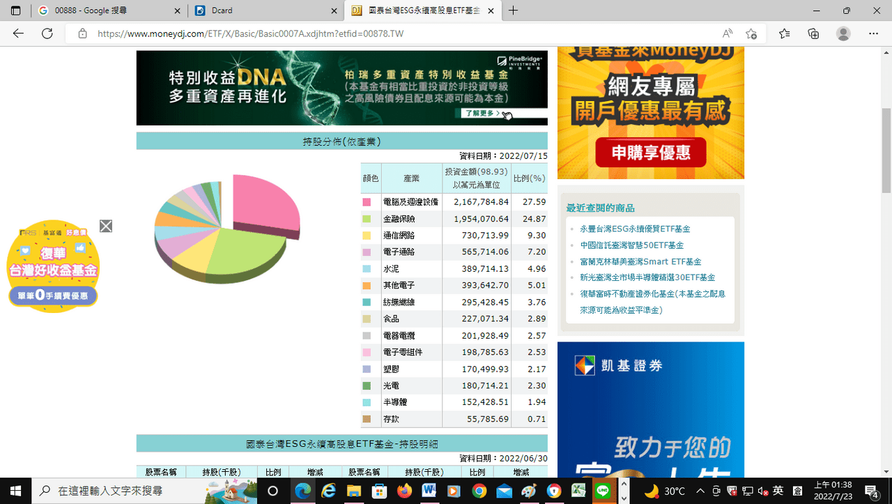Open File Explorer from taskbar
892x504 pixels.
pyautogui.click(x=353, y=491)
